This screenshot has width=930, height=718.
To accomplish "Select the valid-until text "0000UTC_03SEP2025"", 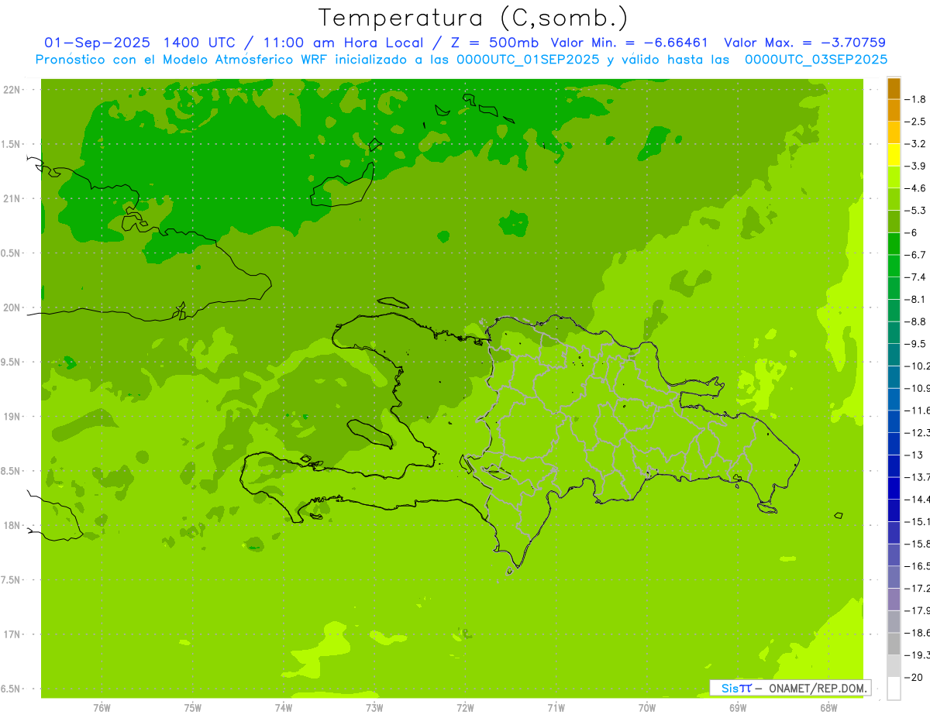I will (x=815, y=59).
